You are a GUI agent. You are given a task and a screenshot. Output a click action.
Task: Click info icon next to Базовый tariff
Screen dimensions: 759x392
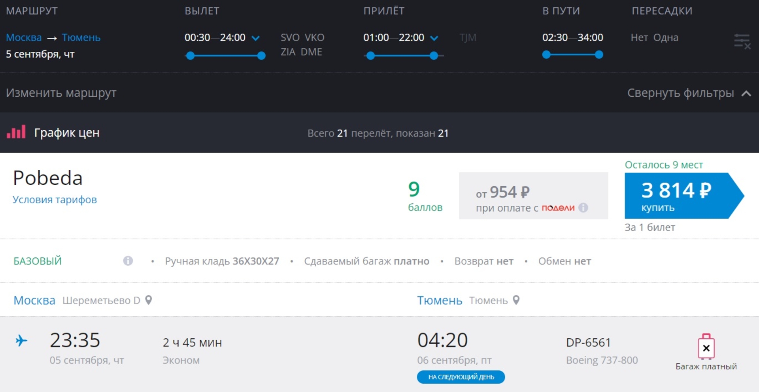pos(128,261)
